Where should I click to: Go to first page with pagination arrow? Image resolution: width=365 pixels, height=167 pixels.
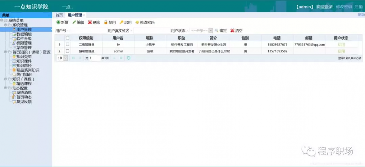(x=74, y=58)
